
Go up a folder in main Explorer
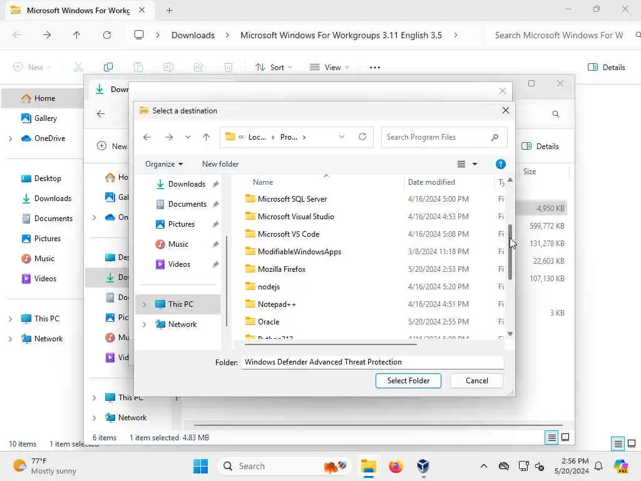click(x=77, y=36)
